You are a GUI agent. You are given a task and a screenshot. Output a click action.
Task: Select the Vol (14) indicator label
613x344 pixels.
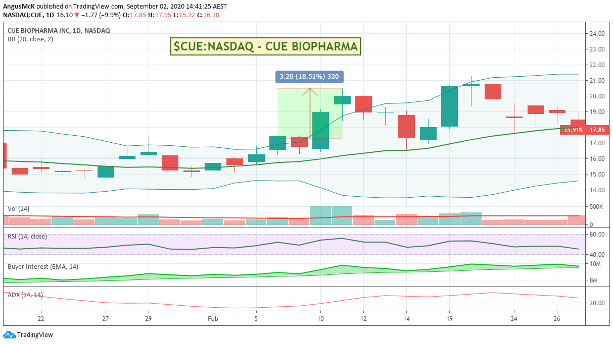(19, 208)
